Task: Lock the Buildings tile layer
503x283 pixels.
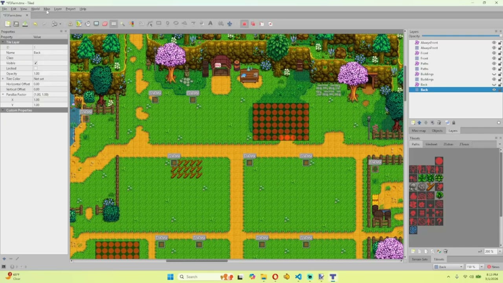Action: tap(500, 79)
